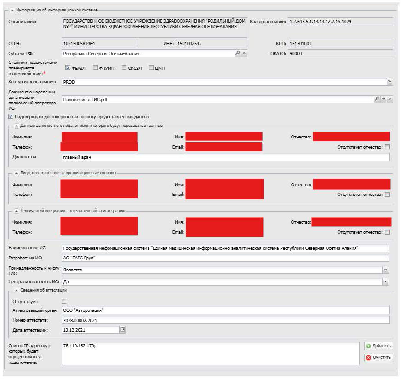
Task: Open the Контур использования dropdown
Action: coord(390,82)
